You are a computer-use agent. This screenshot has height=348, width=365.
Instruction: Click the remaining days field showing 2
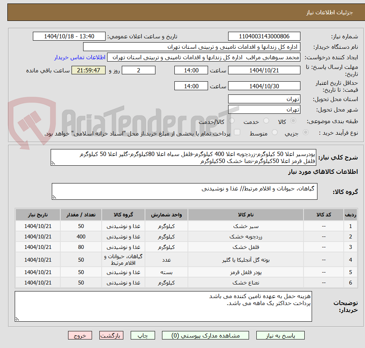138,70
